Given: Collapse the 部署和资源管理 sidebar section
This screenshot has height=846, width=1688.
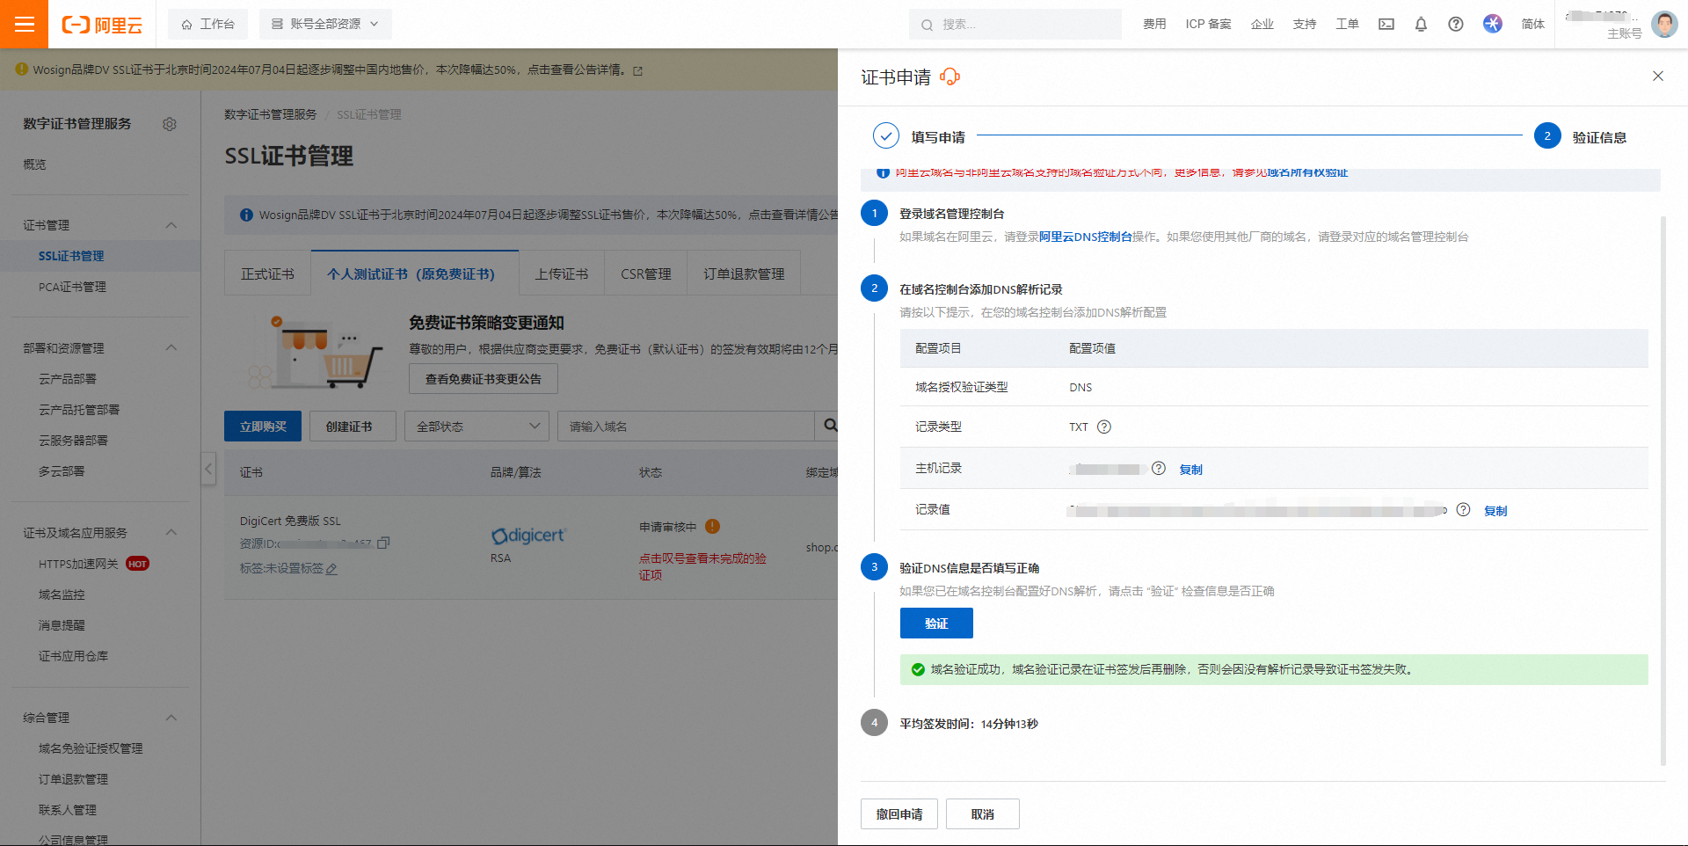Looking at the screenshot, I should (171, 348).
